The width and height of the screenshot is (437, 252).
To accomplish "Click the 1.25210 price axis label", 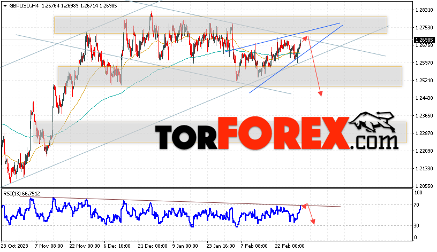I will [x=424, y=80].
